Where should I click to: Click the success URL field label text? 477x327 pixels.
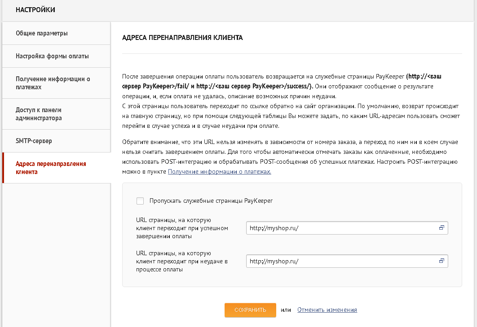pyautogui.click(x=182, y=228)
